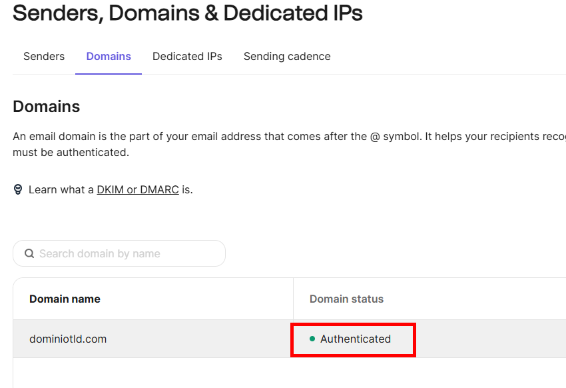
Task: Select the dominiotld.com domain entry
Action: [x=68, y=339]
